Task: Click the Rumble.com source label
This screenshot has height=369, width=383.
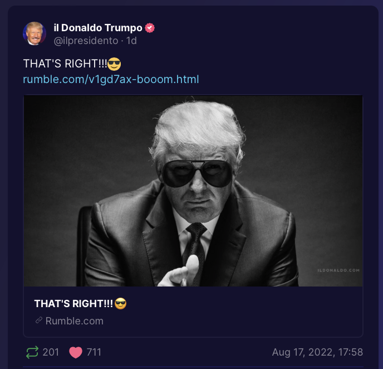Action: pos(74,321)
